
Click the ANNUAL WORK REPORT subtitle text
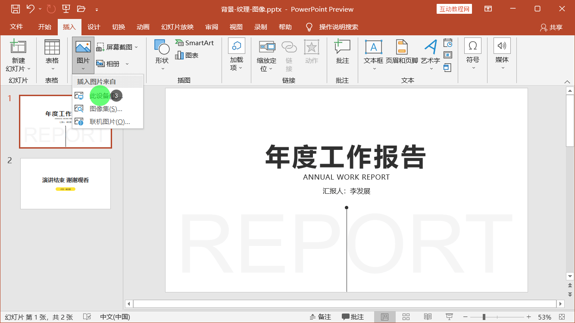[346, 177]
